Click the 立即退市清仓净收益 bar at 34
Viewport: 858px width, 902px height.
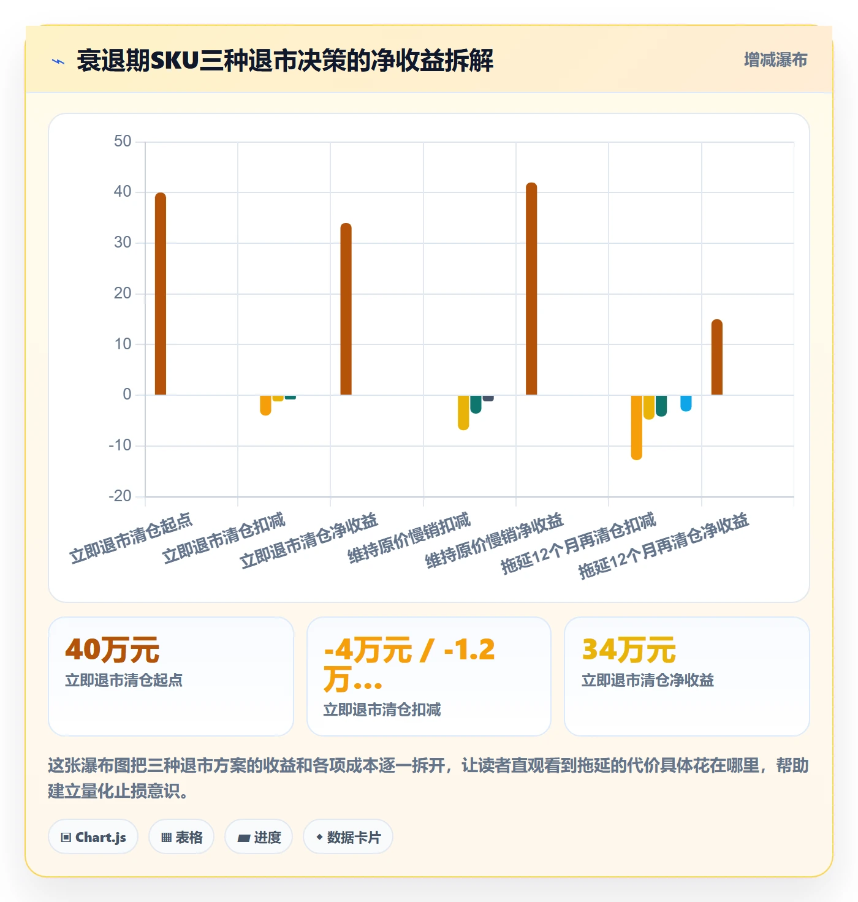click(346, 309)
